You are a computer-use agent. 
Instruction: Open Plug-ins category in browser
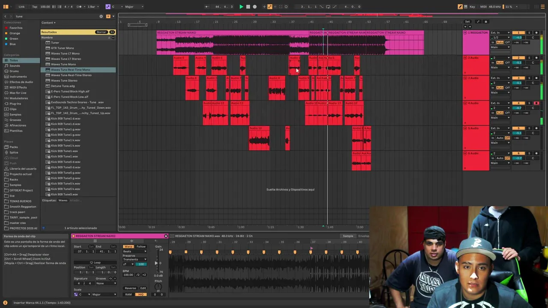15,104
